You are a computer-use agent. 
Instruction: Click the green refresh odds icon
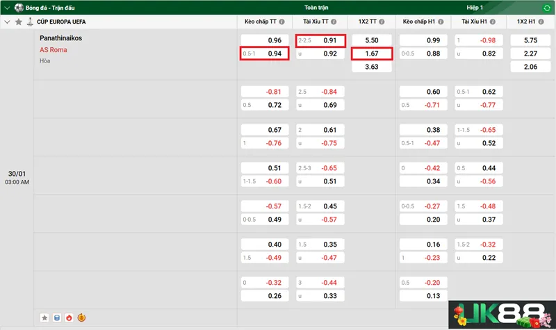point(545,8)
